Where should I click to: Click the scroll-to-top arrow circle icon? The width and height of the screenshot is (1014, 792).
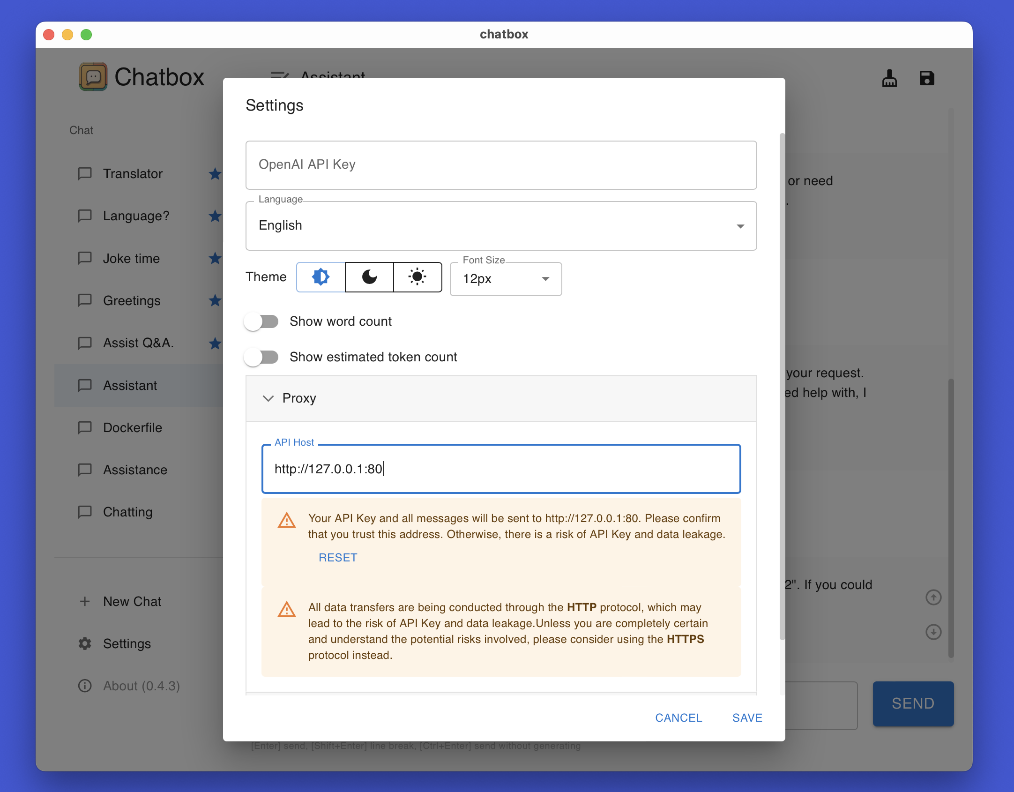(933, 597)
